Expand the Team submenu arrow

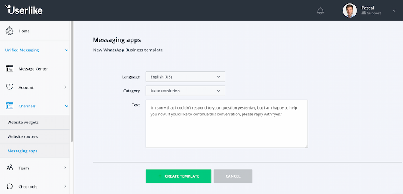[65, 168]
